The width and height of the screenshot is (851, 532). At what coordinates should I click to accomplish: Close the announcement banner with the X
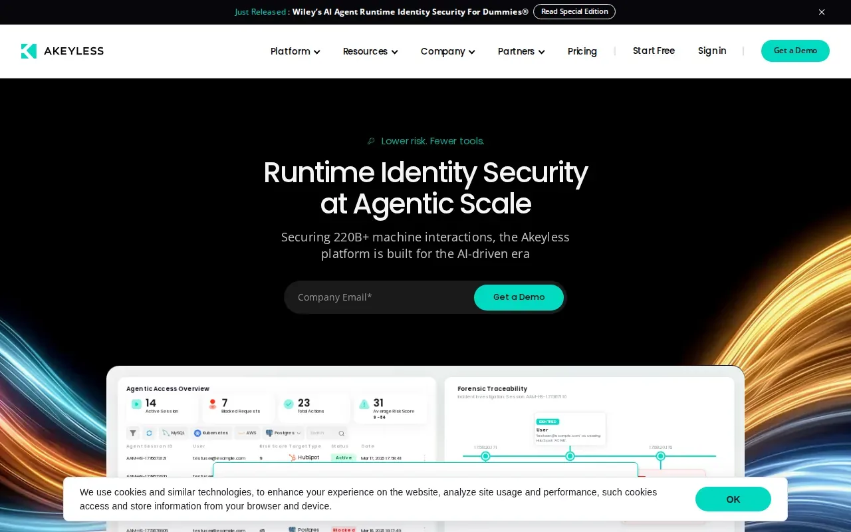[822, 12]
